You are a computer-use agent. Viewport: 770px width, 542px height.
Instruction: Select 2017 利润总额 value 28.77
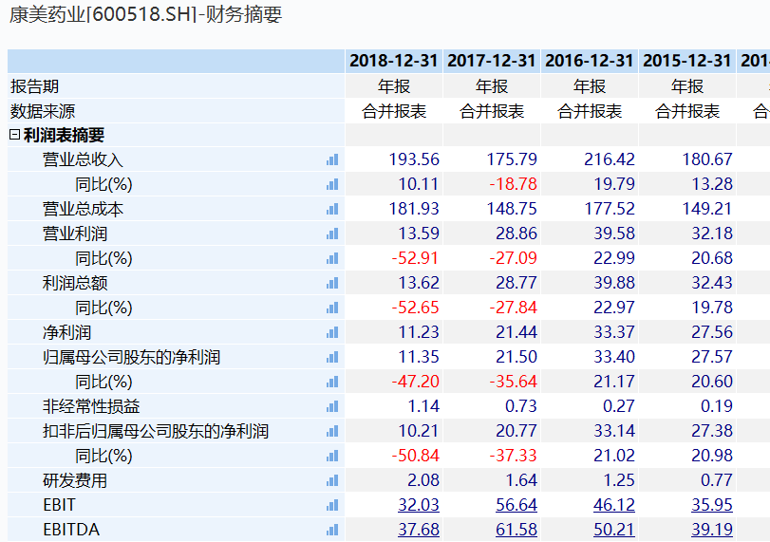pos(516,282)
